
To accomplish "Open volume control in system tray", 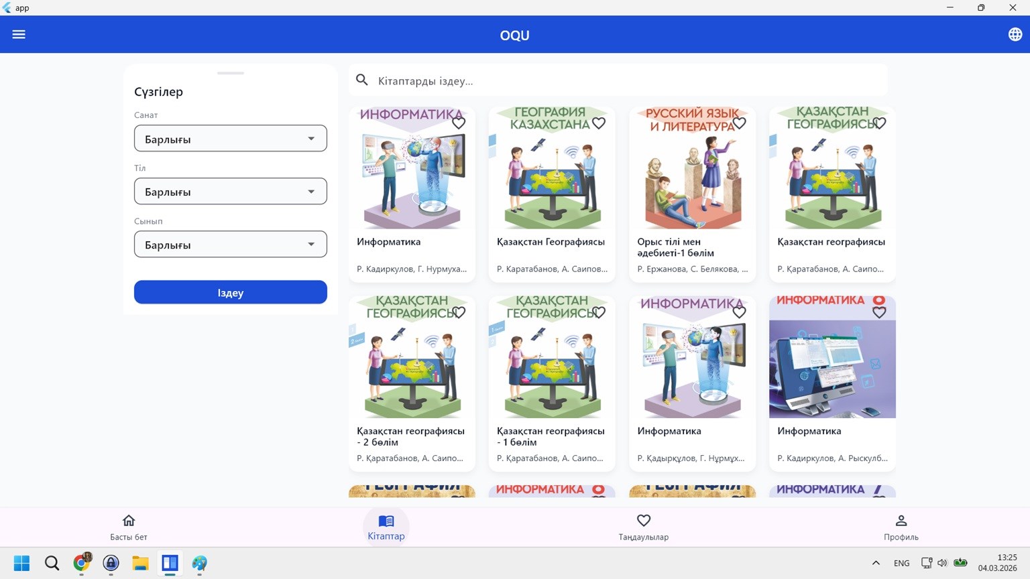I will click(942, 563).
